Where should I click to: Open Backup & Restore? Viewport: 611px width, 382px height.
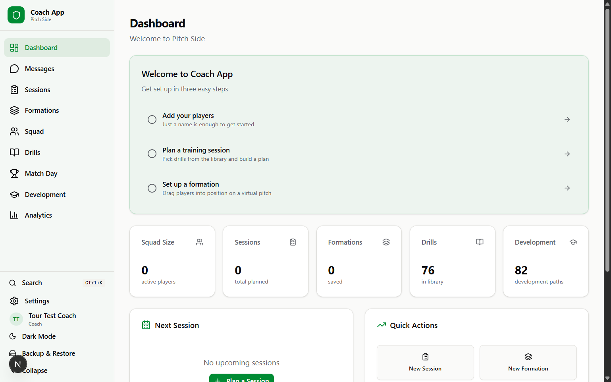(x=48, y=353)
